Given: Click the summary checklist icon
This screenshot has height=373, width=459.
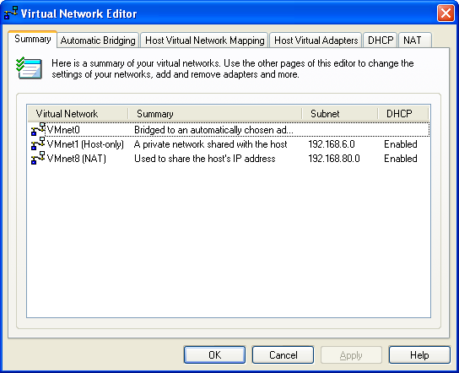Looking at the screenshot, I should click(29, 68).
